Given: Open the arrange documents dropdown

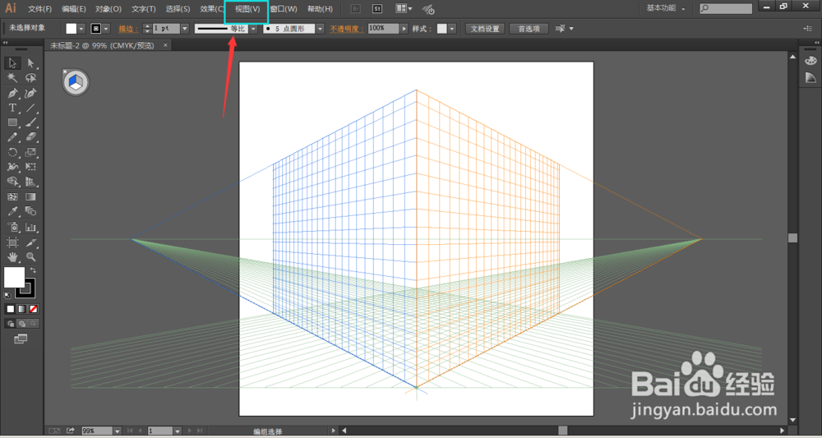Looking at the screenshot, I should 404,9.
